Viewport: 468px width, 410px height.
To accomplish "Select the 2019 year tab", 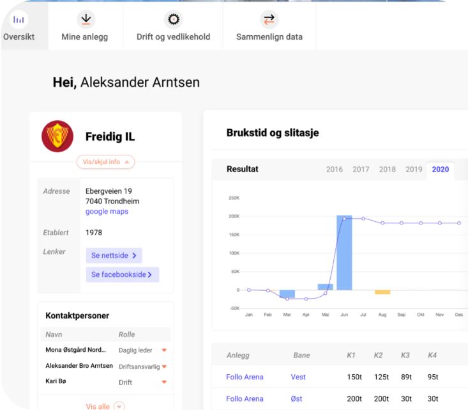I will pos(414,170).
